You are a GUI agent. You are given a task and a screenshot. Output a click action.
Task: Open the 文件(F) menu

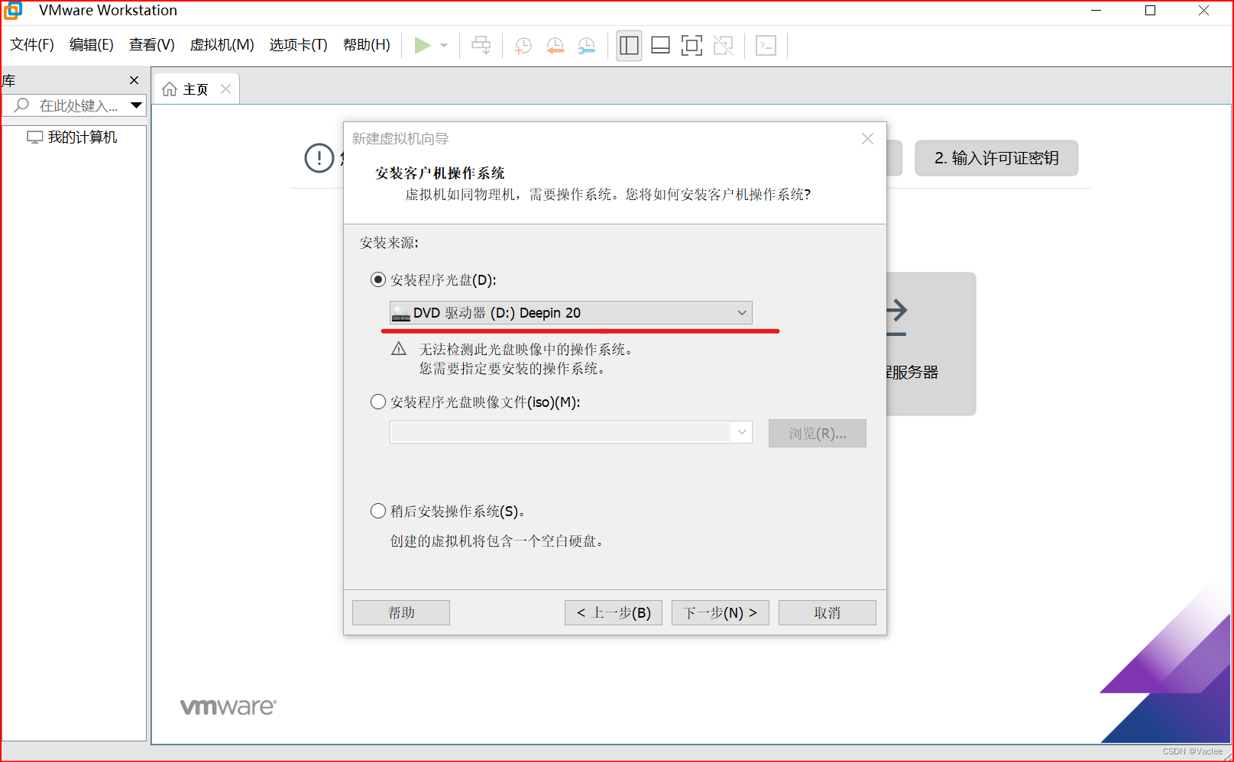pyautogui.click(x=32, y=45)
